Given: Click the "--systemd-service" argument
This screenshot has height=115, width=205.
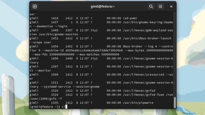Looking at the screenshot, I should click(55, 87).
